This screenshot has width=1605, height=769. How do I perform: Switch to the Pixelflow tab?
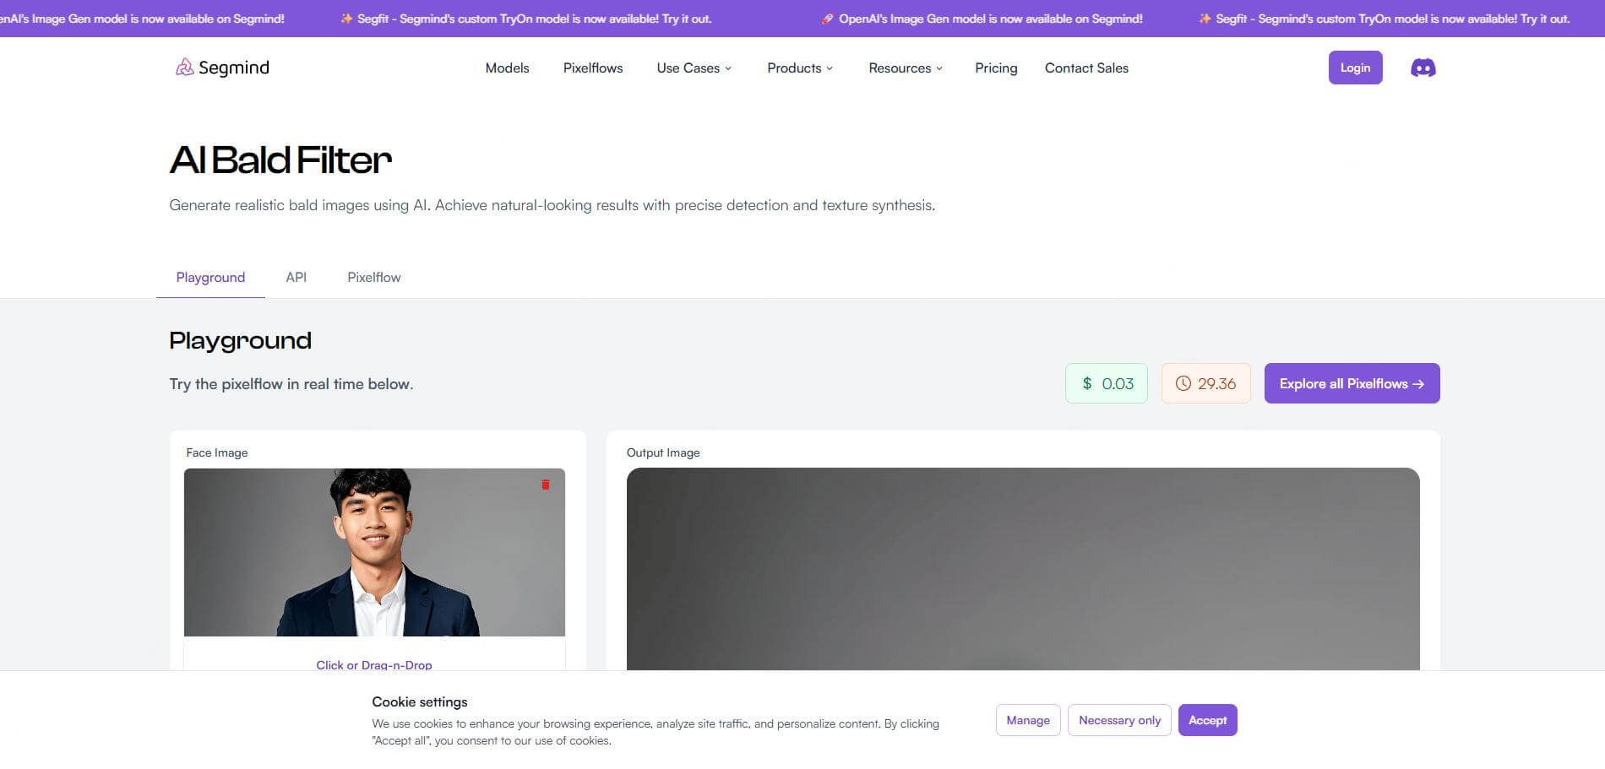pos(374,278)
